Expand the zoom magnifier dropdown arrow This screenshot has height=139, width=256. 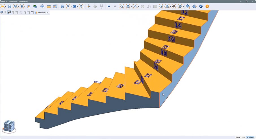point(71,6)
